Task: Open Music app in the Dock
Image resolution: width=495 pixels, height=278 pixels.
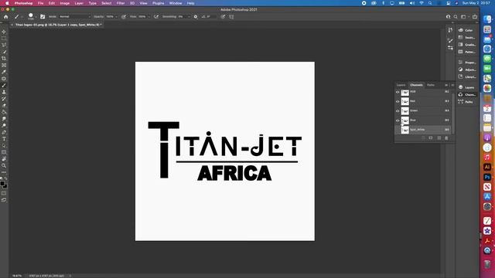Action: pyautogui.click(x=487, y=158)
